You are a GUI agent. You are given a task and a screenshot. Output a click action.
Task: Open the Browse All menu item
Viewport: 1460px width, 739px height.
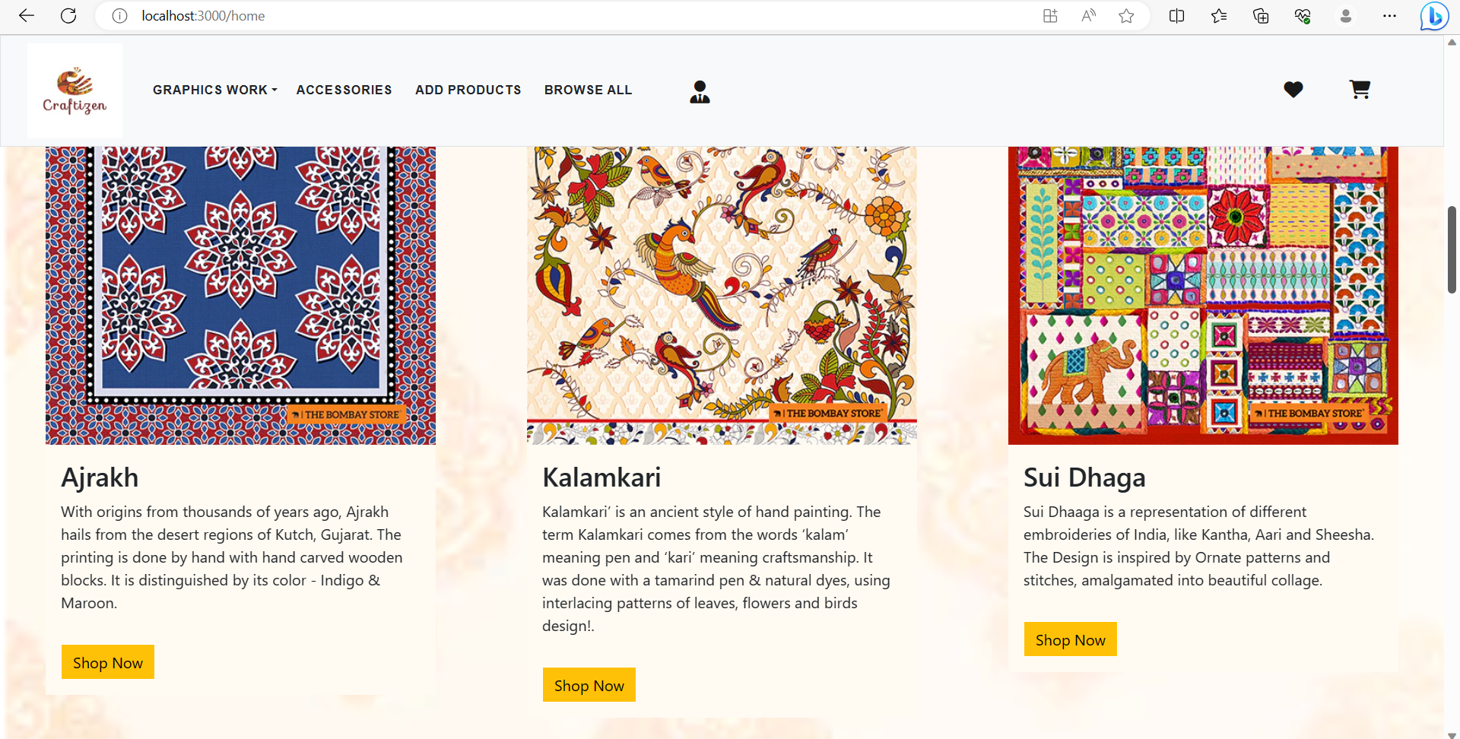tap(589, 90)
